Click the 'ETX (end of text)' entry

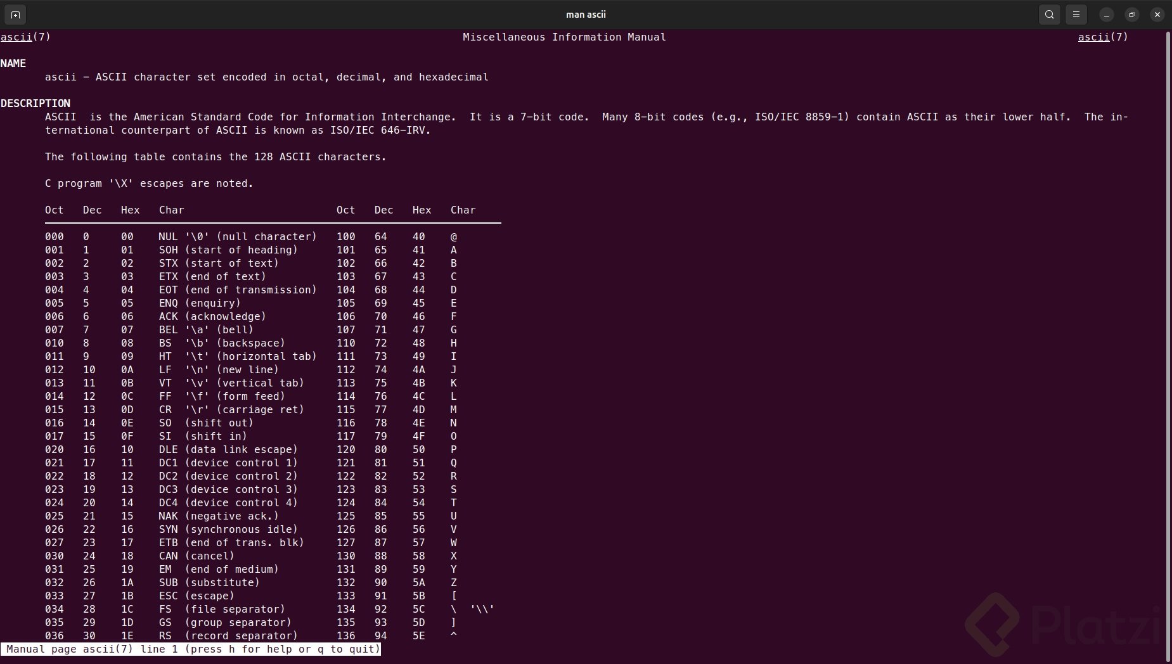click(x=212, y=277)
